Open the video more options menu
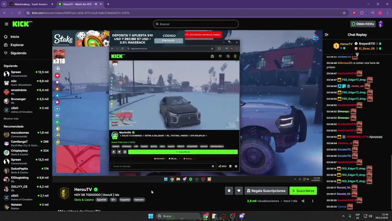The width and height of the screenshot is (392, 221). (x=313, y=201)
